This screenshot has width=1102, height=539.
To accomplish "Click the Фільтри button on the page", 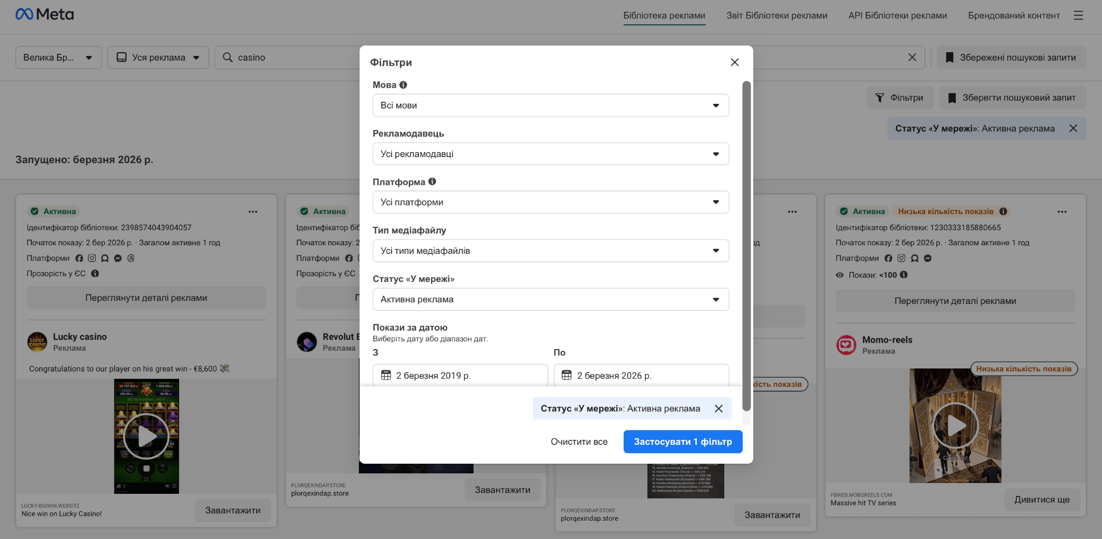I will point(900,98).
